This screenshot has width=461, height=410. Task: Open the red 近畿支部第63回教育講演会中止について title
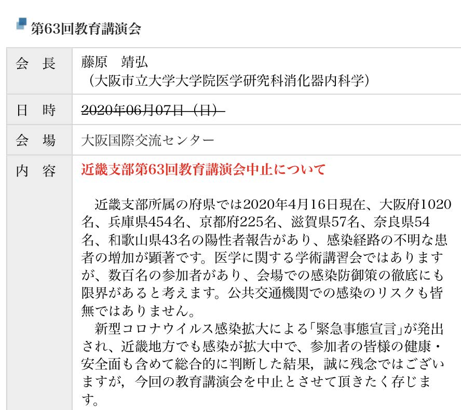[x=203, y=170]
